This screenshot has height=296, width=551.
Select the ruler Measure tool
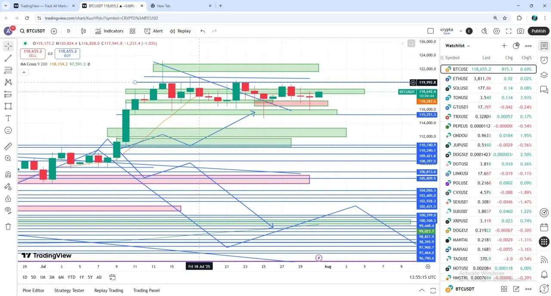[8, 146]
